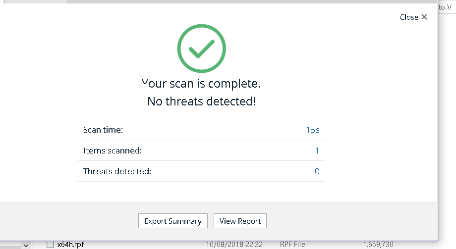
Task: Click the 'Your scan is complete.' heading
Action: coord(201,84)
